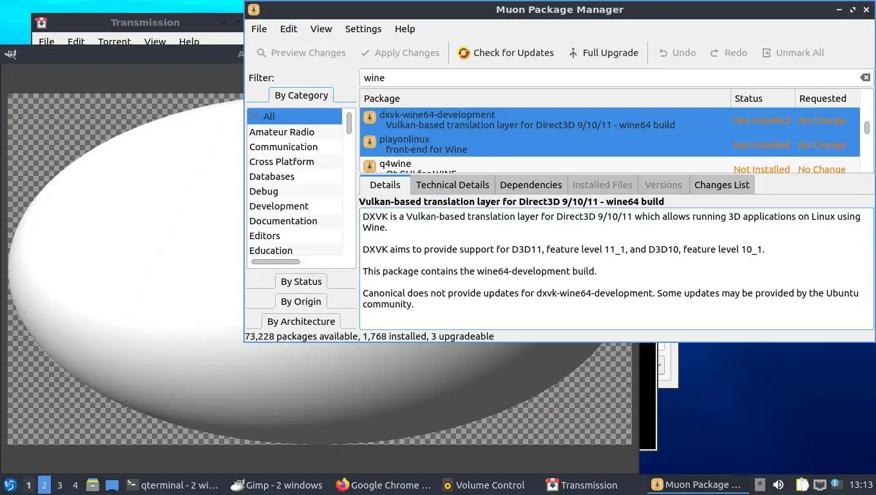
Task: Select the Documentation category
Action: tap(294, 221)
